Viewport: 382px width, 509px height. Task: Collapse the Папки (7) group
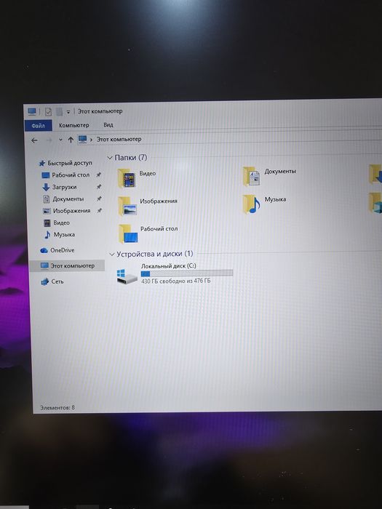click(x=110, y=158)
